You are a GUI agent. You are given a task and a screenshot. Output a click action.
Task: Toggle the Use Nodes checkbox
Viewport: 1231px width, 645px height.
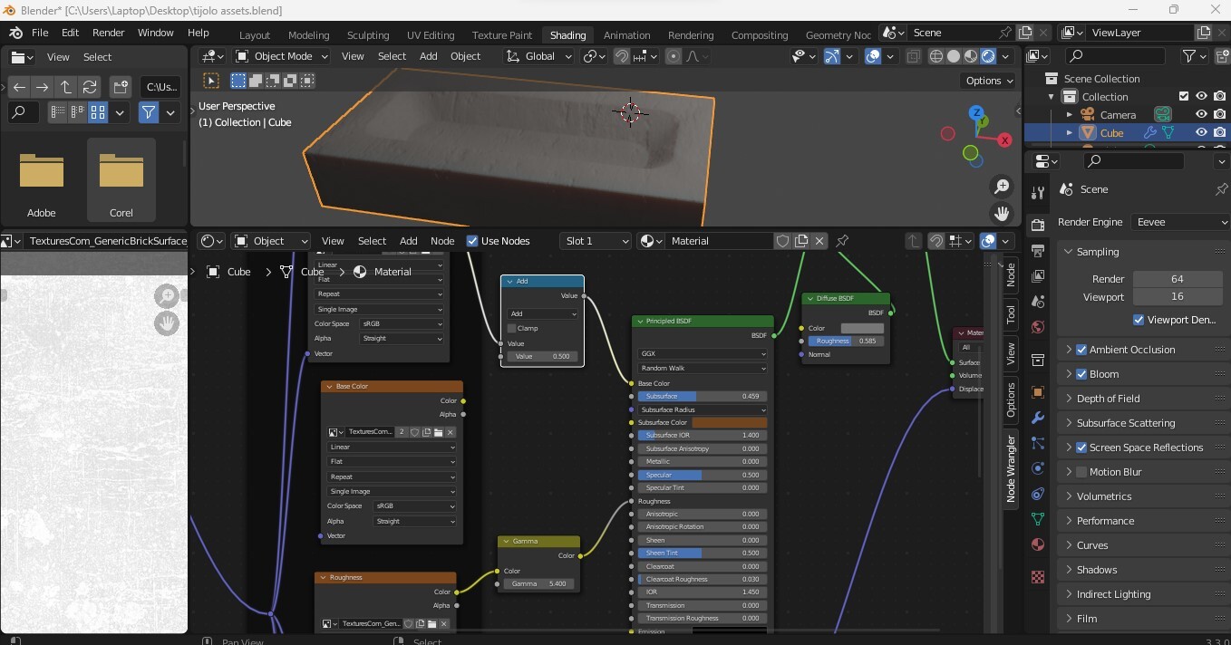(x=472, y=241)
